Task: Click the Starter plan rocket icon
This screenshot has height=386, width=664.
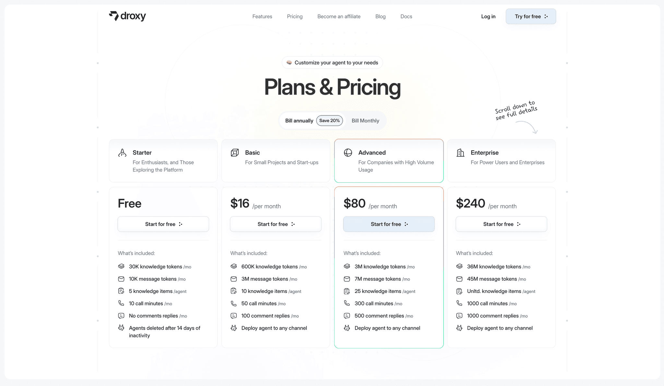Action: 122,153
